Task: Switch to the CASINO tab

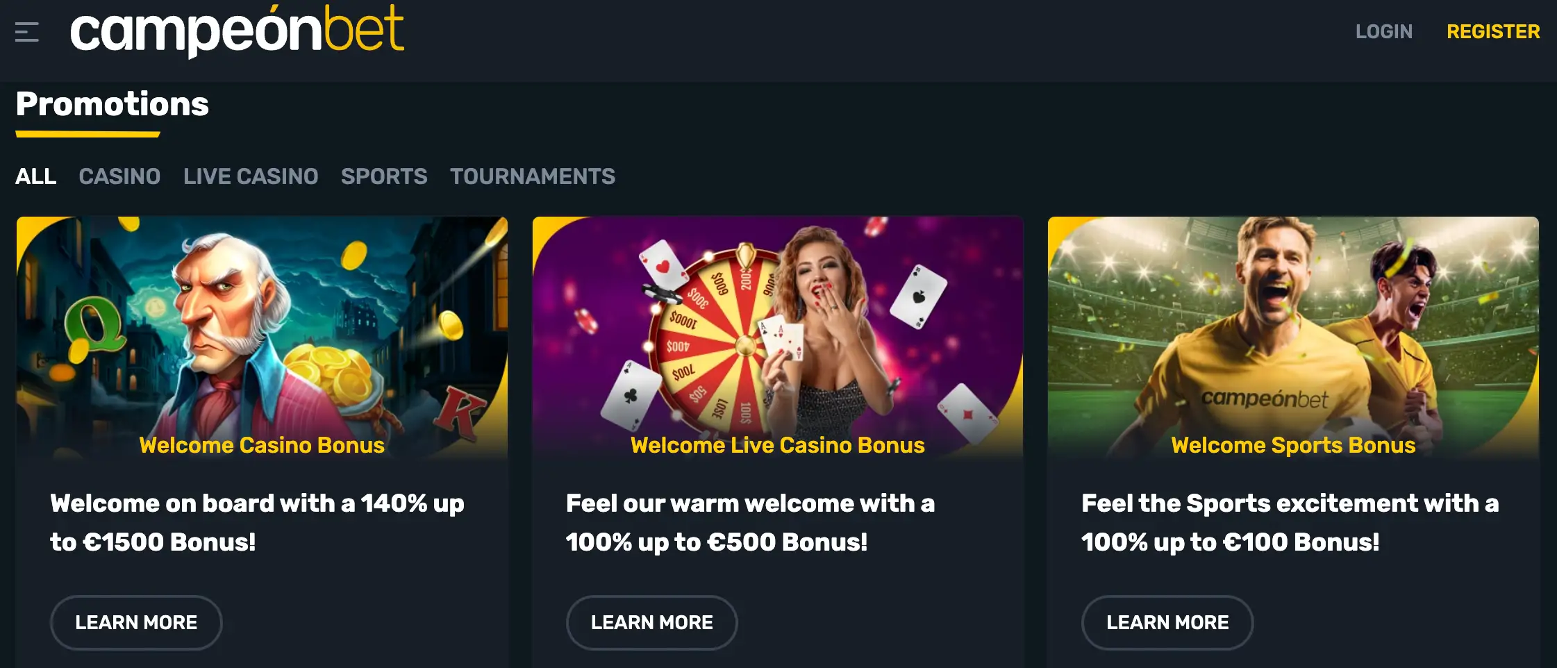Action: tap(119, 176)
